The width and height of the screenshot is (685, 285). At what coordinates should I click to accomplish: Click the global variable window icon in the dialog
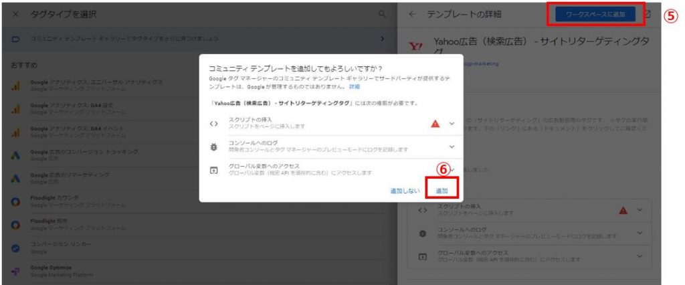[x=213, y=171]
